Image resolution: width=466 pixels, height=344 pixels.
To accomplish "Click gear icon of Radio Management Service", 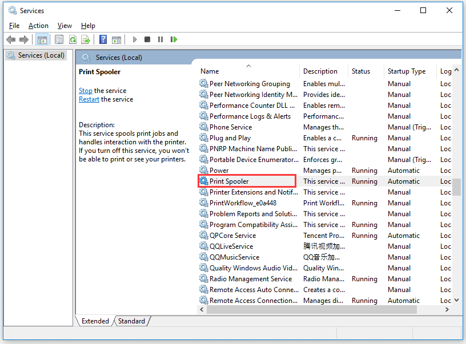I will 203,278.
